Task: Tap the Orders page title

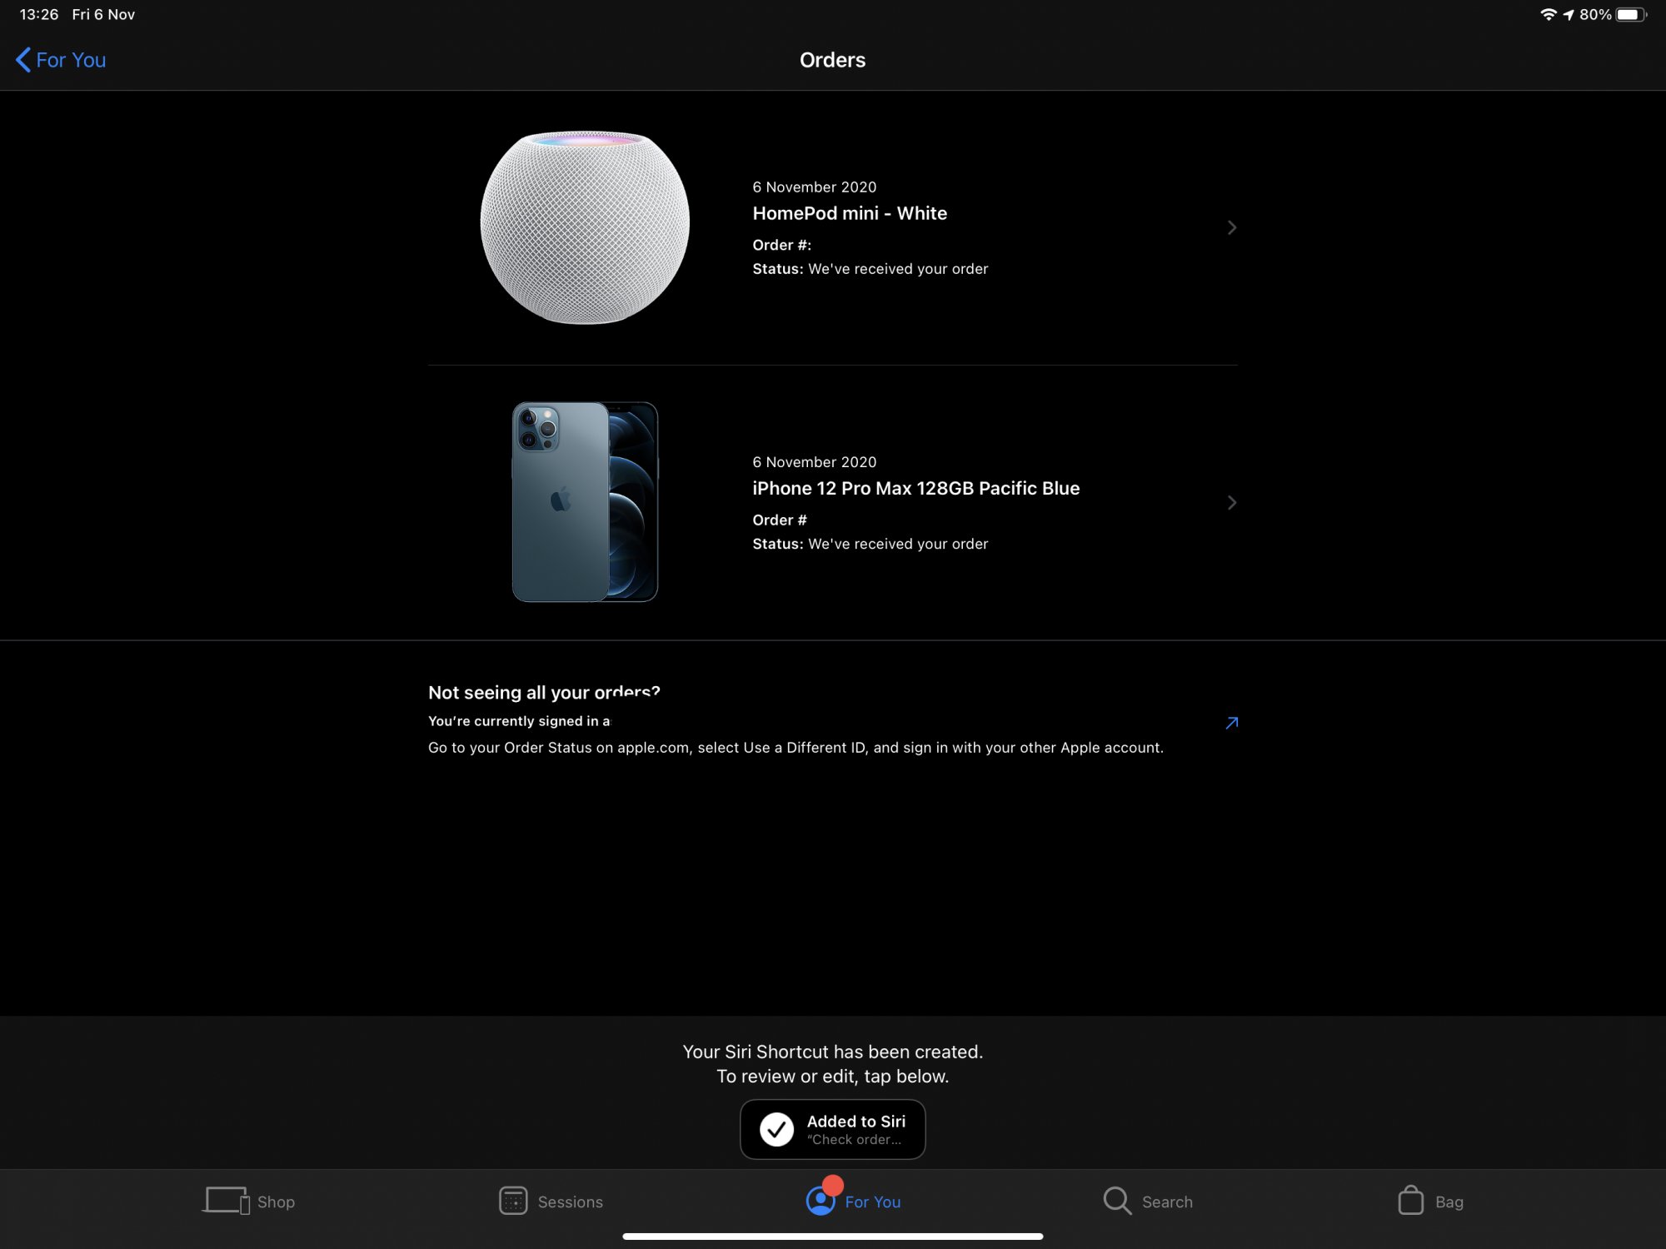Action: tap(832, 60)
